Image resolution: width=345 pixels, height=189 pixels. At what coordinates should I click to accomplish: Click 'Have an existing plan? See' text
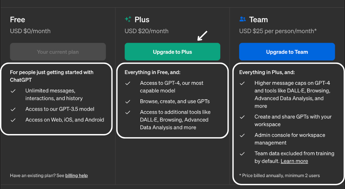click(x=37, y=176)
